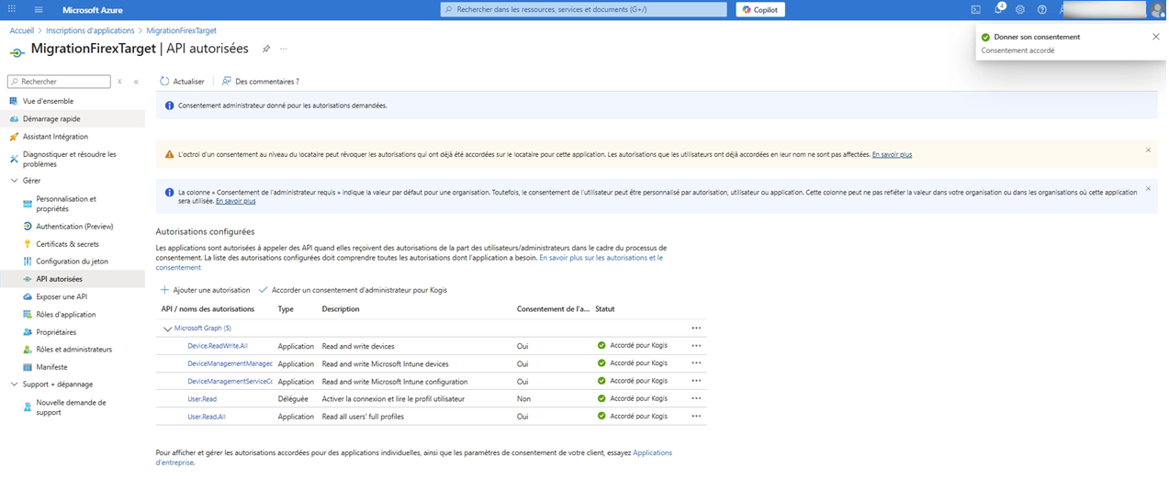Open the Azure portal hamburger menu
Image resolution: width=1169 pixels, height=479 pixels.
(39, 9)
